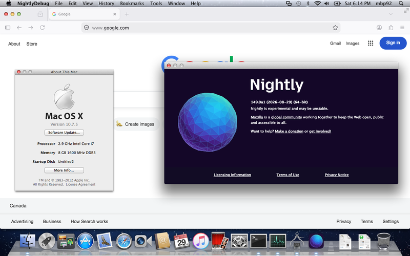The image size is (410, 256).
Task: Click the account profile icon in toolbar
Action: click(379, 28)
